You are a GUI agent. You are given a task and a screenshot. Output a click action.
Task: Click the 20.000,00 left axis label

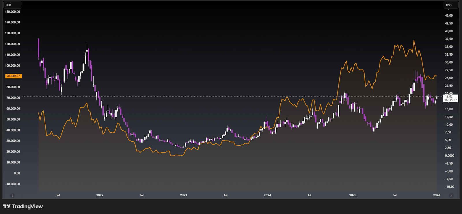coord(13,151)
